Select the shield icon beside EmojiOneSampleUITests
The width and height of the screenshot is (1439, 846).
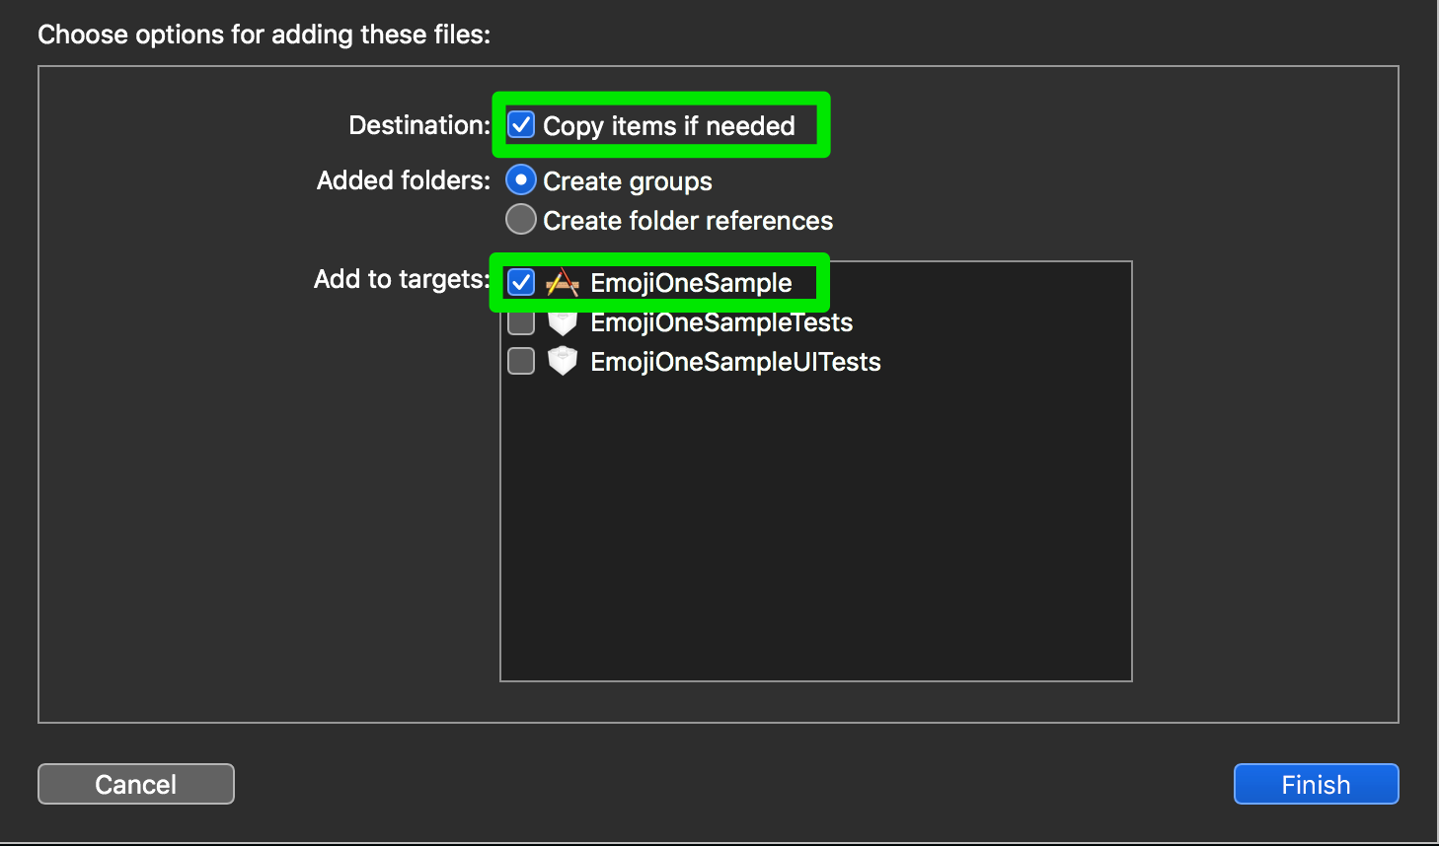(562, 361)
